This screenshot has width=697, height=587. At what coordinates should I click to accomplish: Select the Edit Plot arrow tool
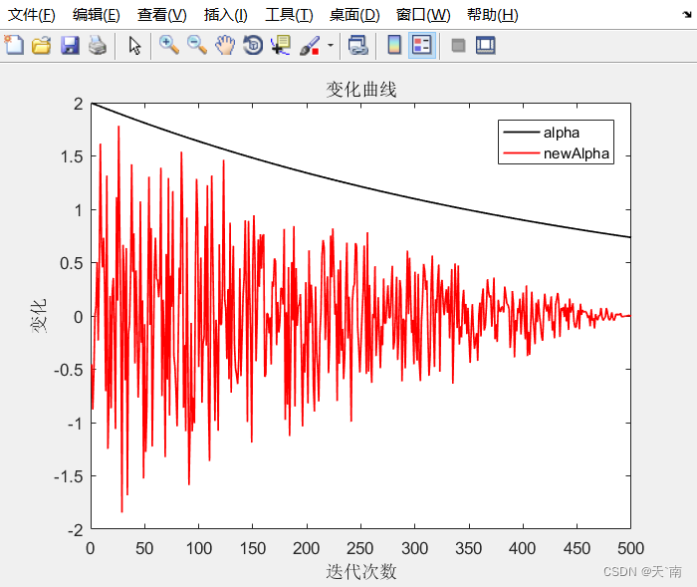134,46
